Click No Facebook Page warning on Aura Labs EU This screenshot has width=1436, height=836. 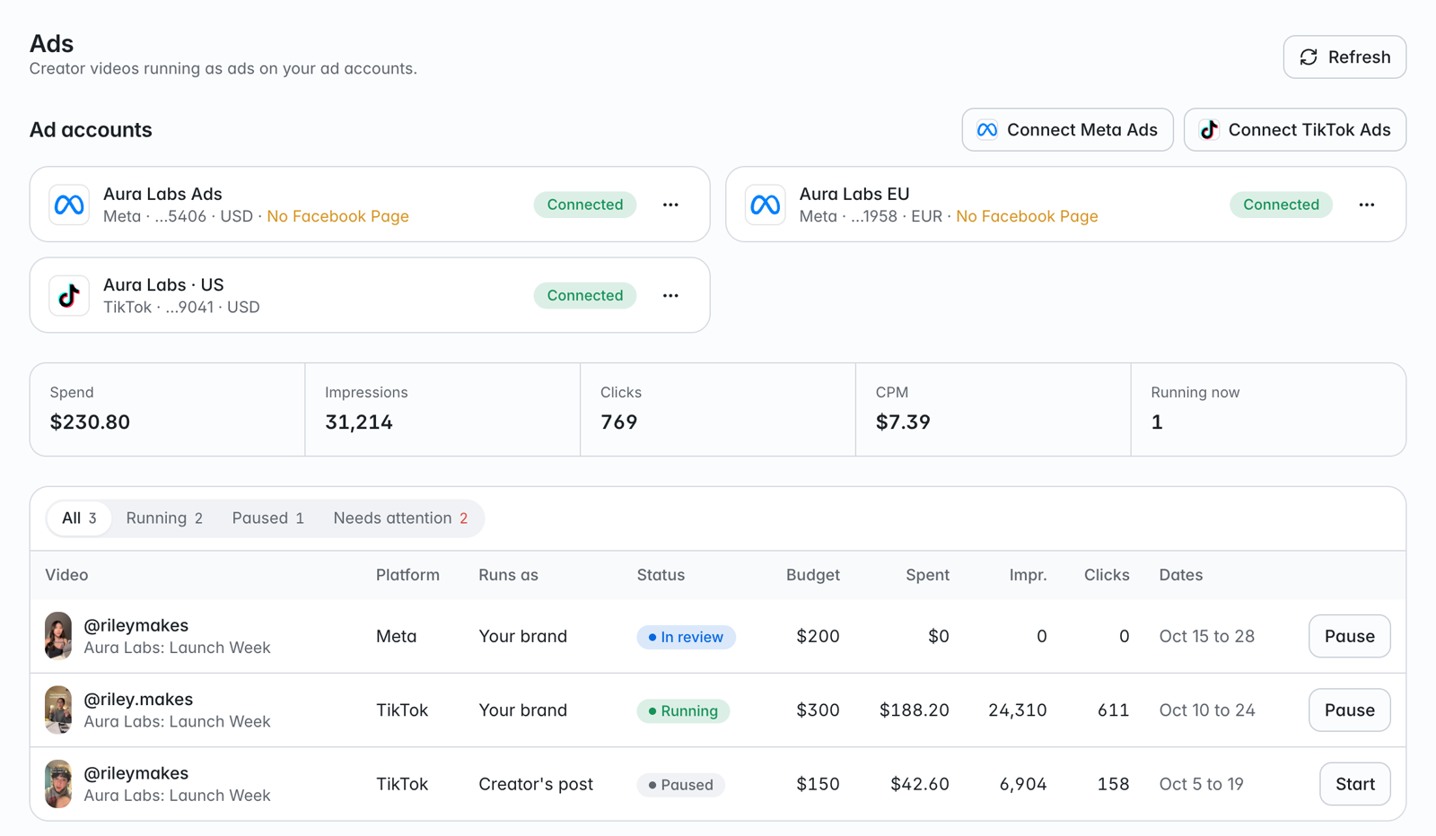[x=1027, y=216]
